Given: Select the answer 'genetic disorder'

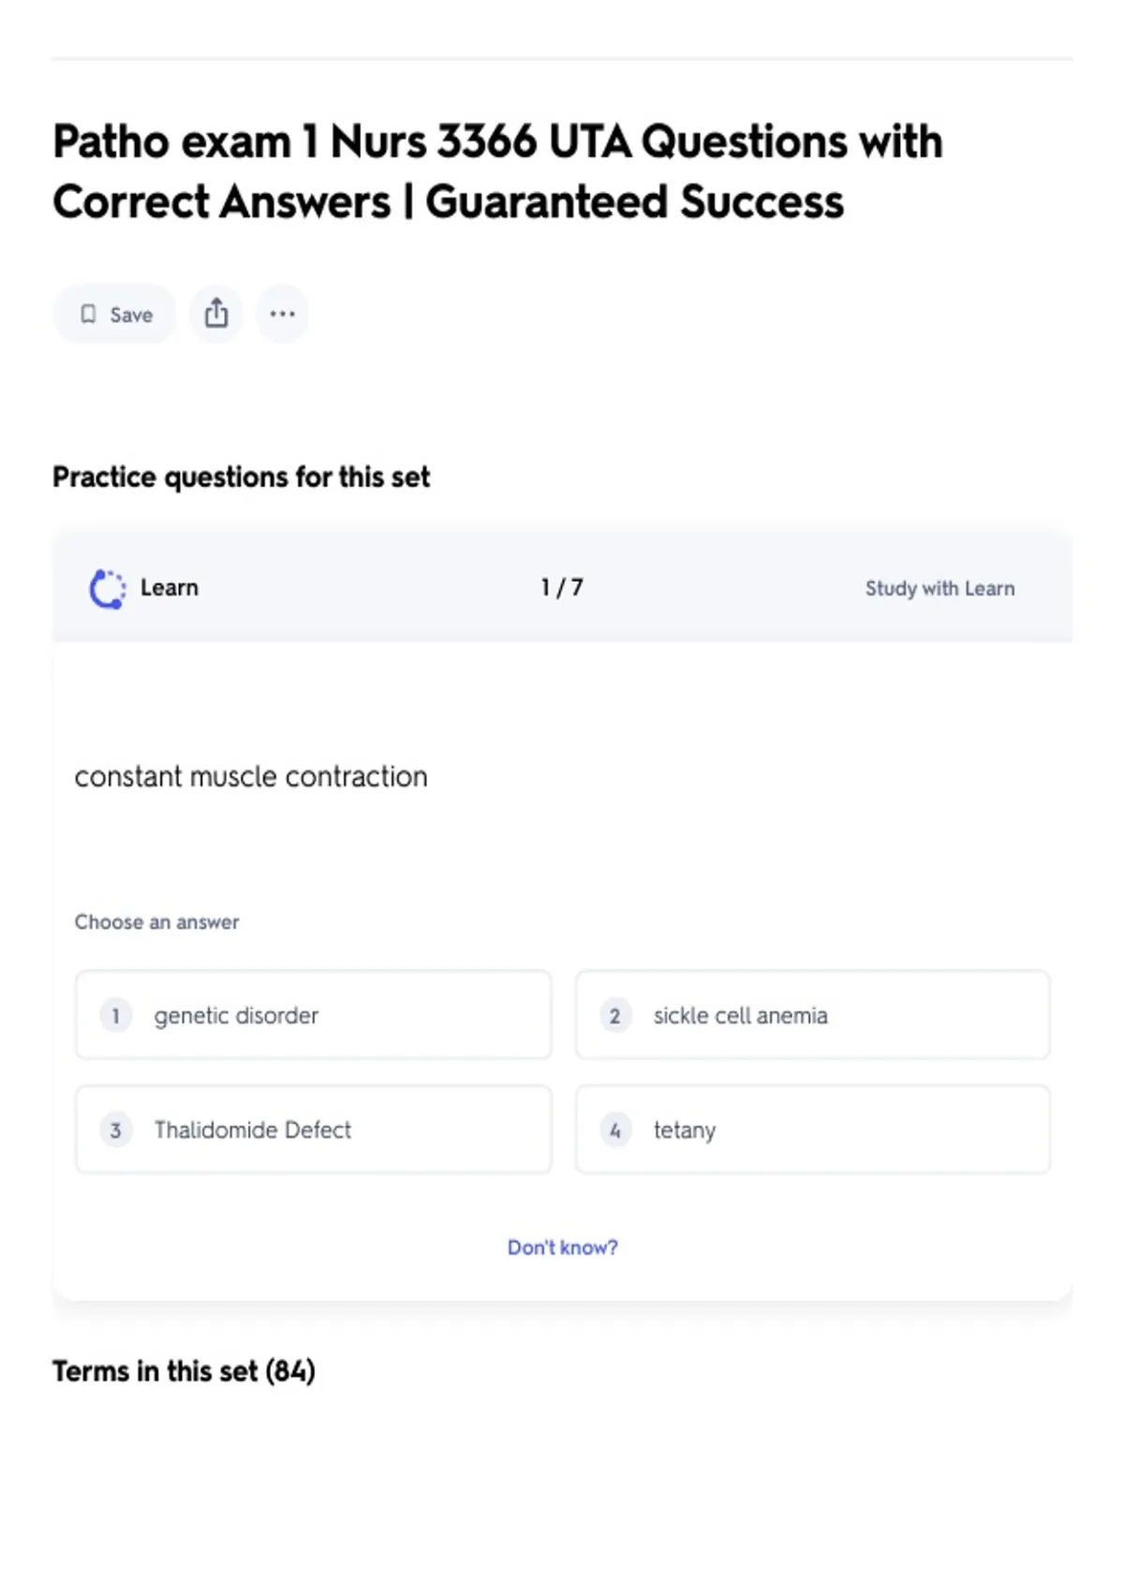Looking at the screenshot, I should point(313,1016).
